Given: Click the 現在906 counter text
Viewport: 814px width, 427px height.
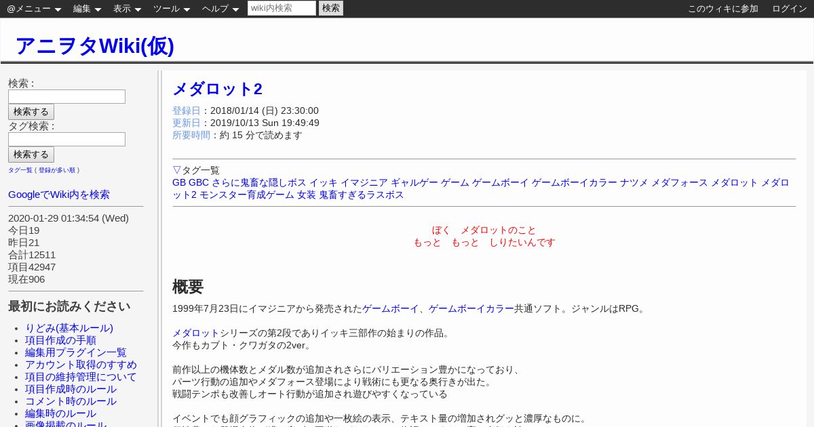Looking at the screenshot, I should pos(26,279).
